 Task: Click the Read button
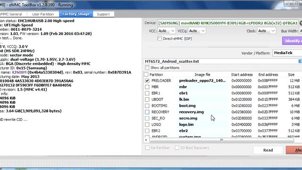[x=268, y=150]
